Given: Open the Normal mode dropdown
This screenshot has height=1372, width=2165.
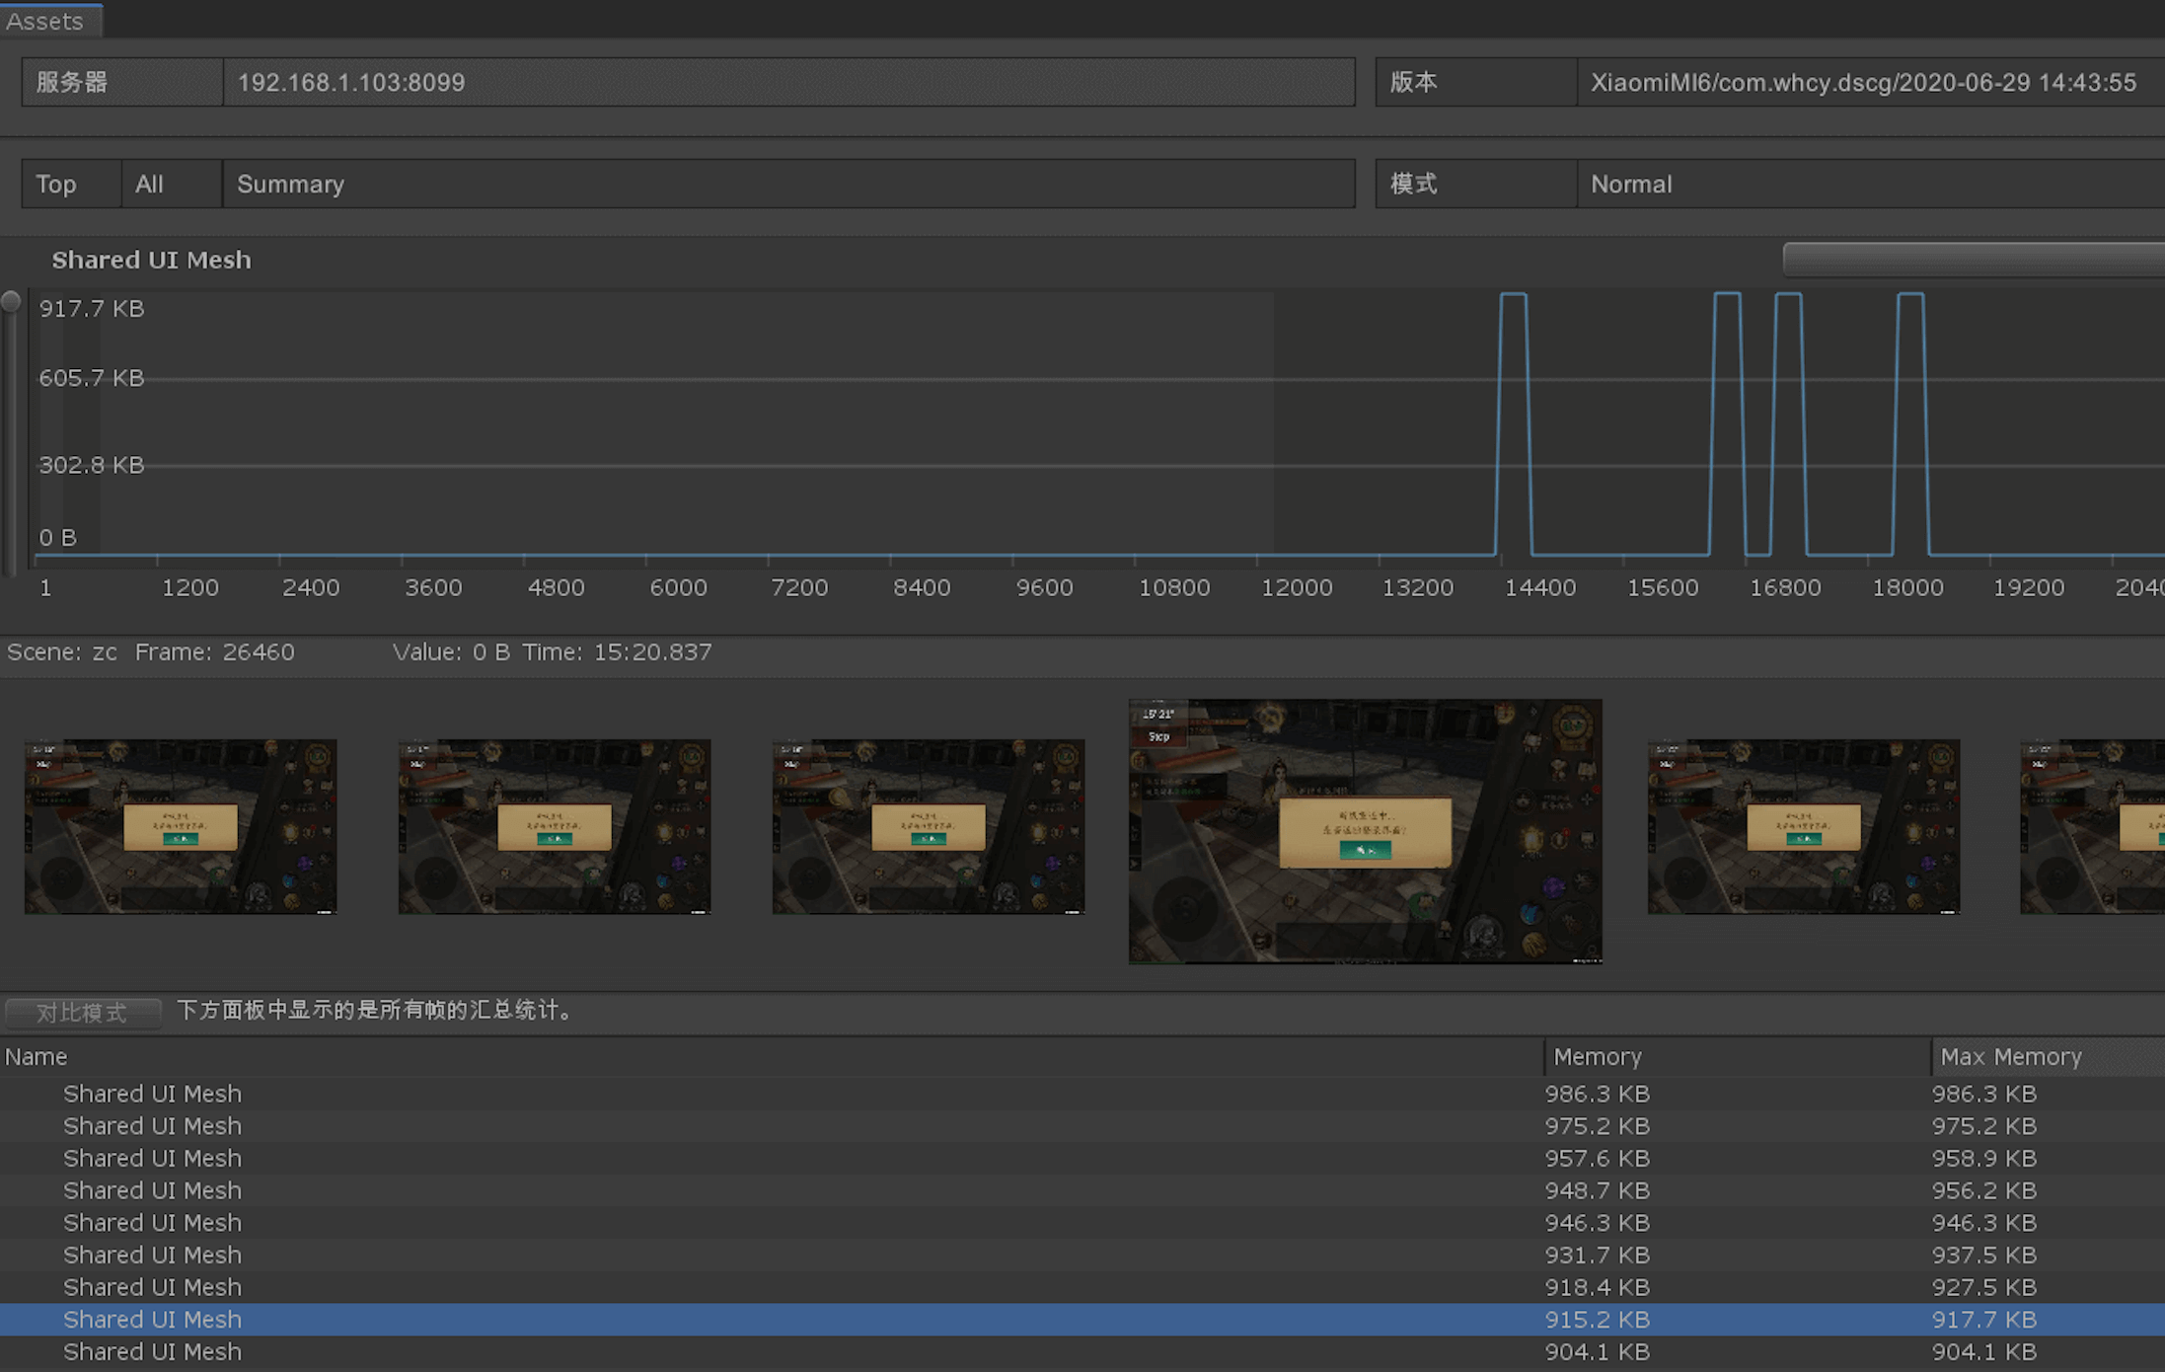Looking at the screenshot, I should (1865, 184).
